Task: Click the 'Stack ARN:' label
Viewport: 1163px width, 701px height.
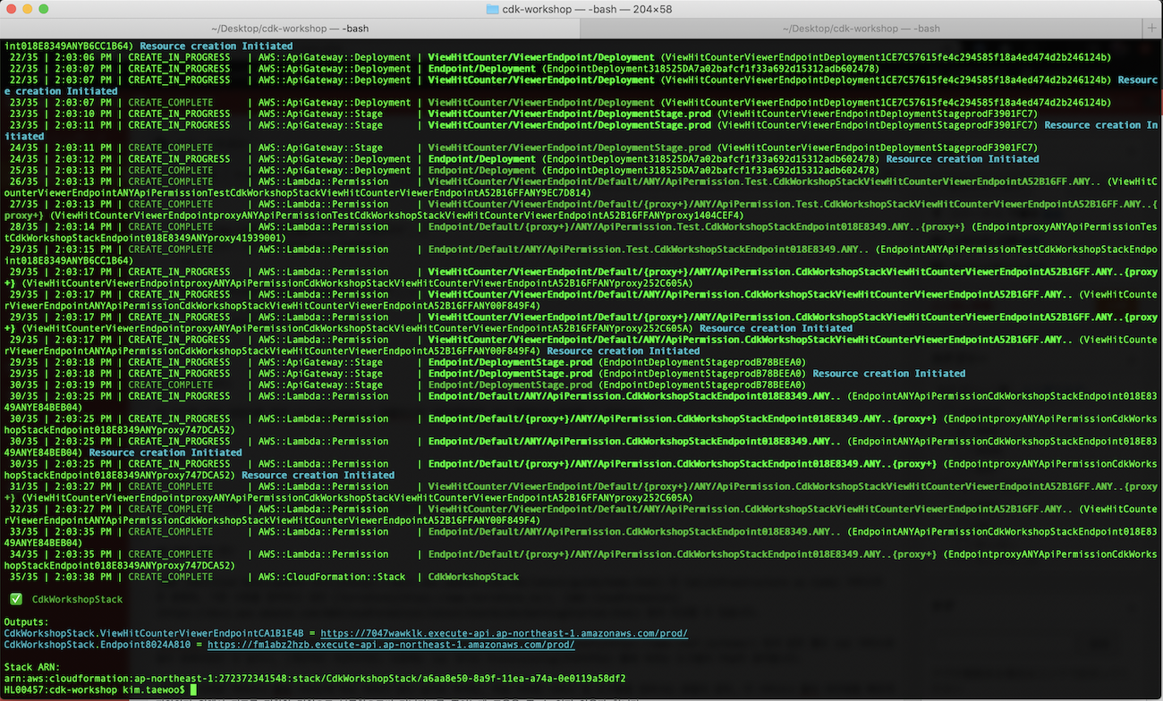Action: pyautogui.click(x=32, y=667)
